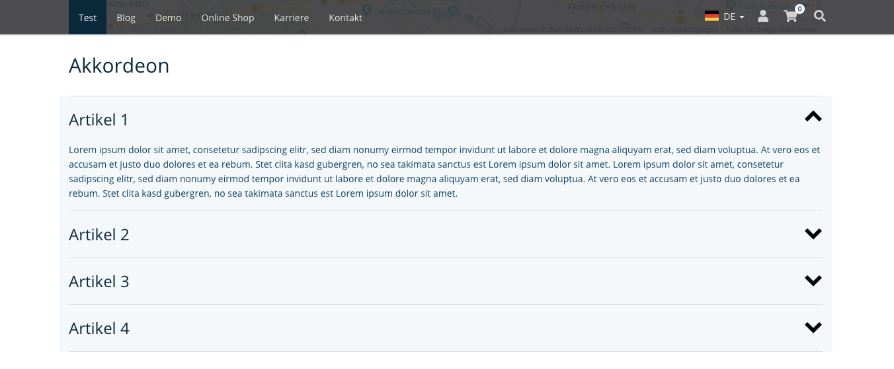Click the Artikel 2 heading
The height and width of the screenshot is (369, 894).
99,234
